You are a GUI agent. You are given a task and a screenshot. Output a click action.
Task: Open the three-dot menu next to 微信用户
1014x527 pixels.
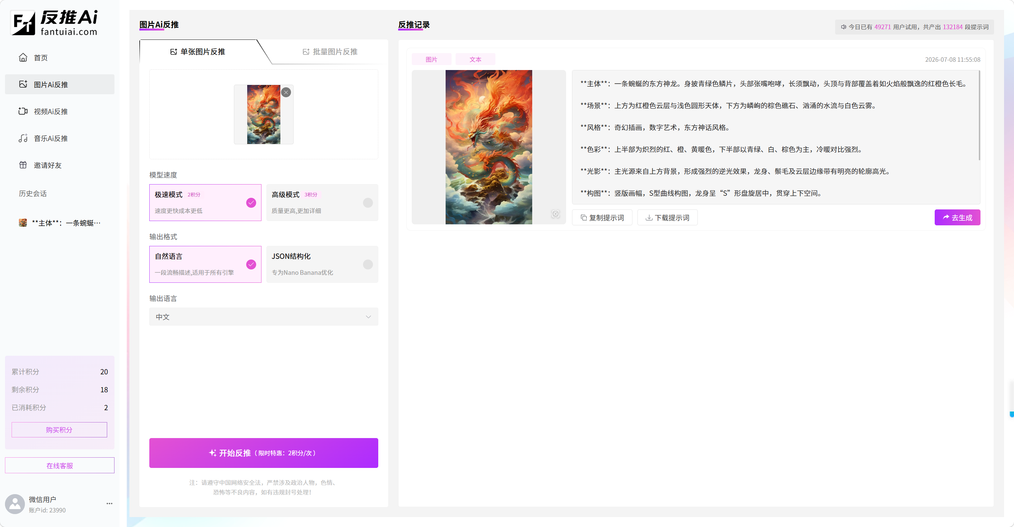click(109, 503)
